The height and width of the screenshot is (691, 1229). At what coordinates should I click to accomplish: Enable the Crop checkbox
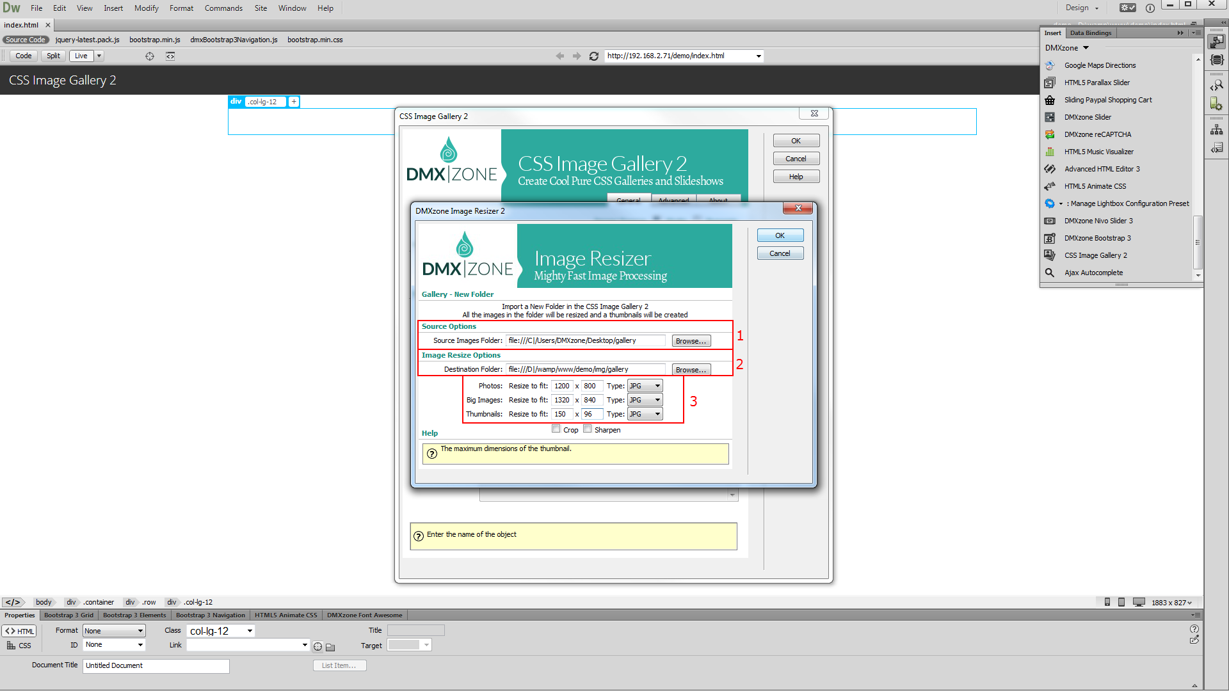pyautogui.click(x=556, y=429)
